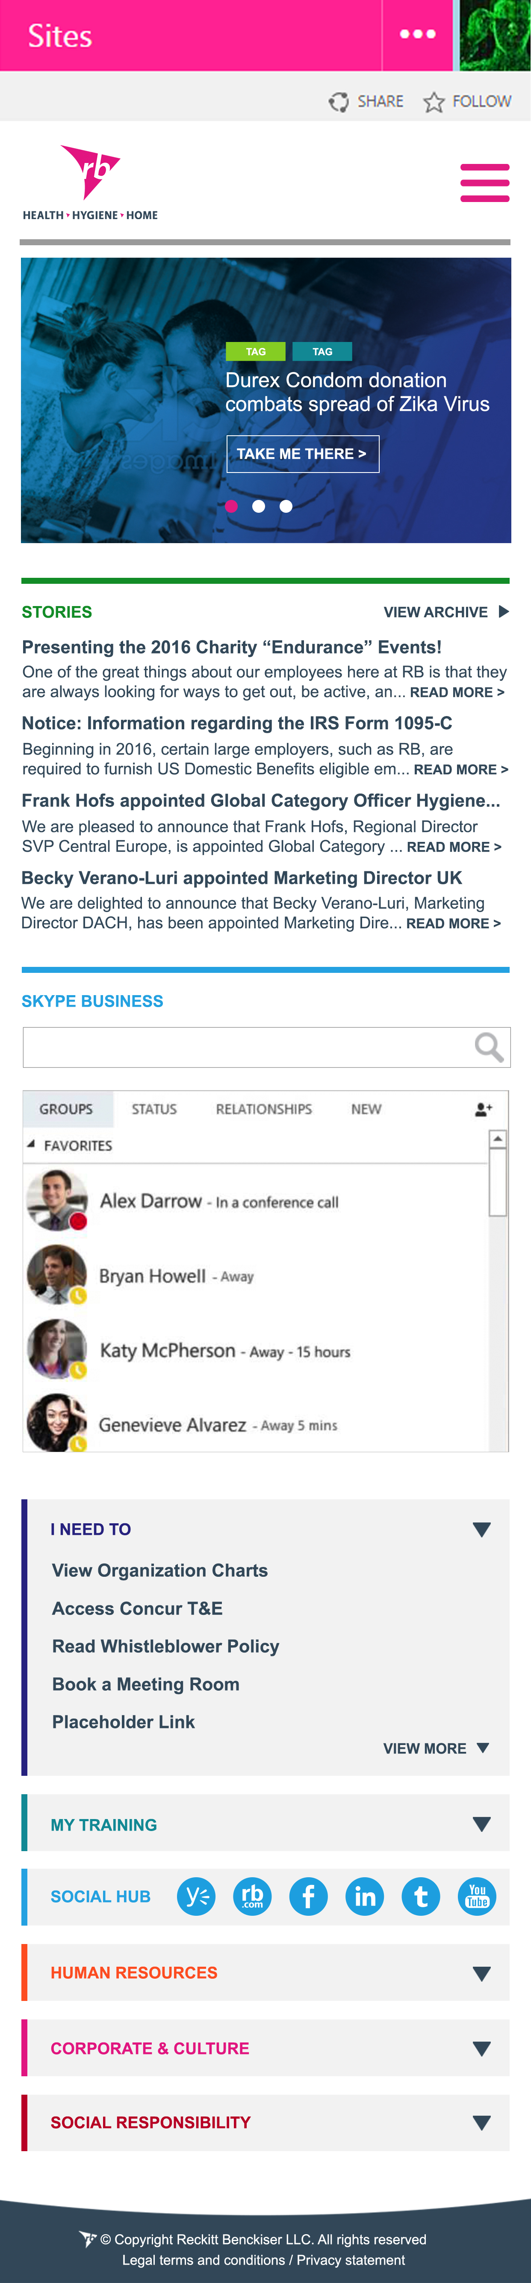This screenshot has height=2283, width=531.
Task: Click the user profile picture in the header
Action: pyautogui.click(x=495, y=36)
